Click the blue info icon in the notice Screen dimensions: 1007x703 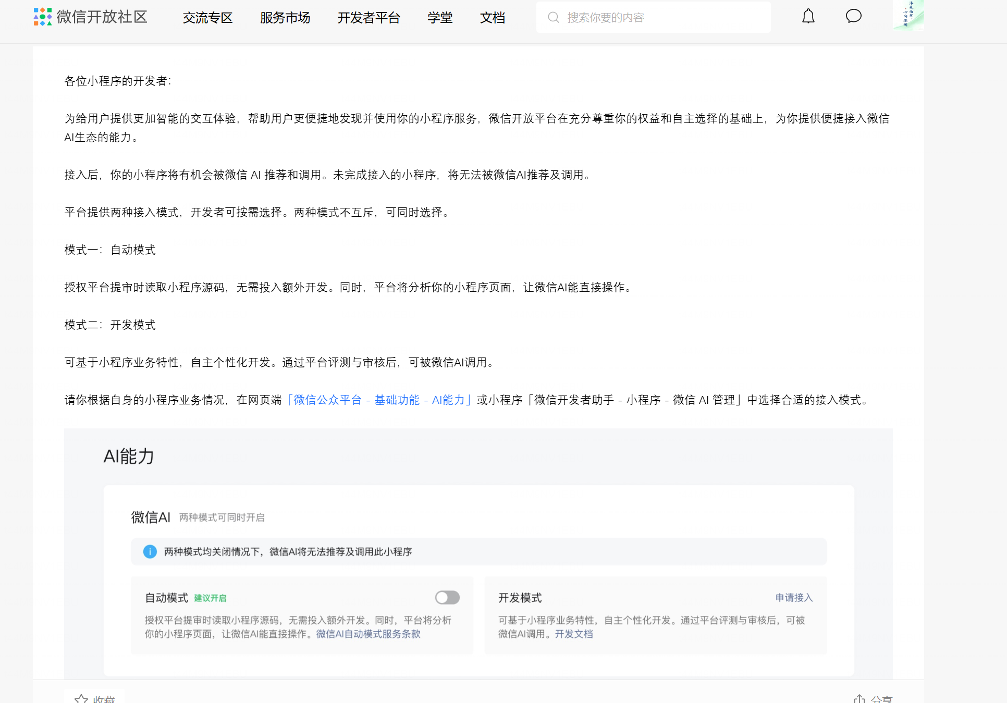point(150,551)
